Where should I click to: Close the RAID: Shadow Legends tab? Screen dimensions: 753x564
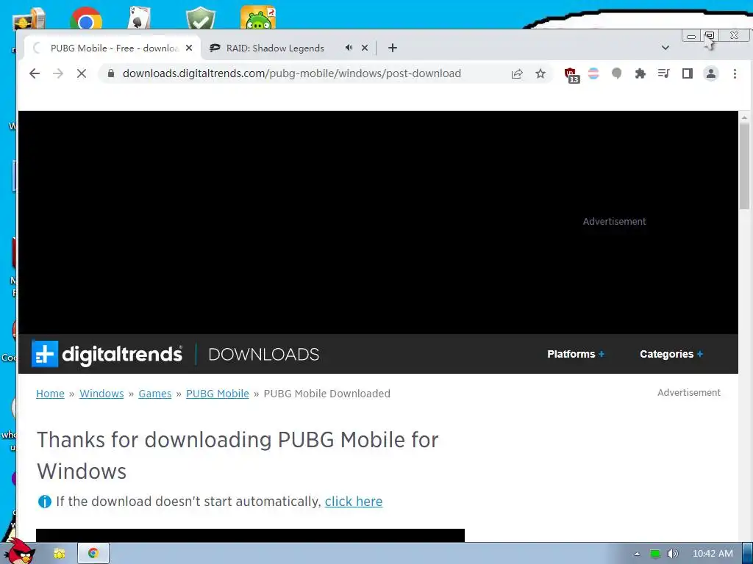(x=365, y=48)
